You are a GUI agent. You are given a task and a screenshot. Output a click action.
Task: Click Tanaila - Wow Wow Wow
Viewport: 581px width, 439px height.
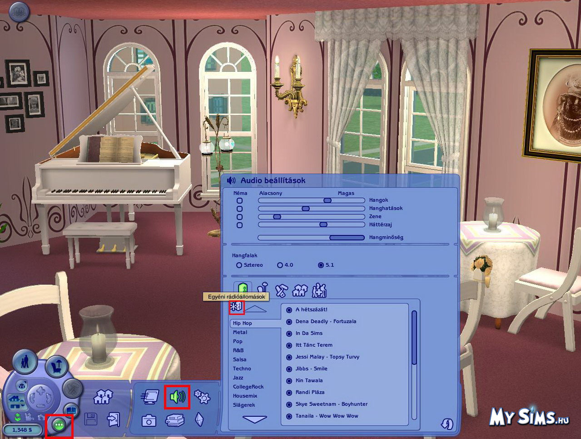click(327, 416)
